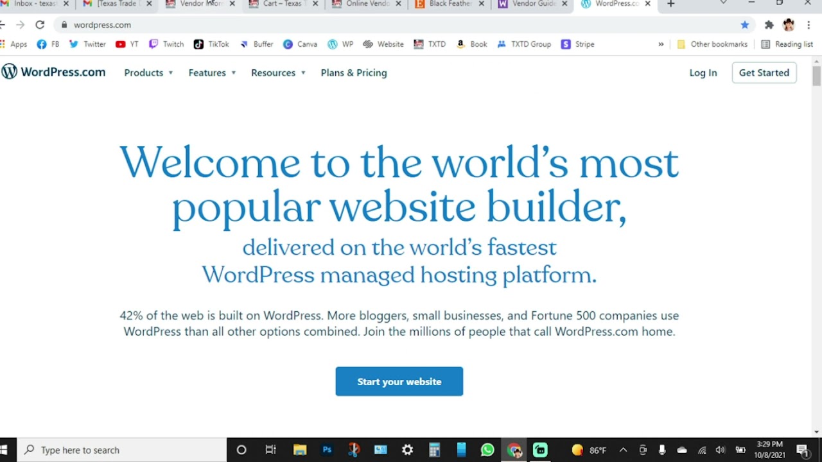Screen dimensions: 822x462
Task: Open a new browser tab
Action: coord(670,4)
